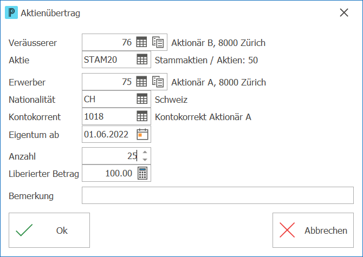Increase Anzahl with the up arrow
Viewport: 363px width, 257px height.
click(145, 152)
